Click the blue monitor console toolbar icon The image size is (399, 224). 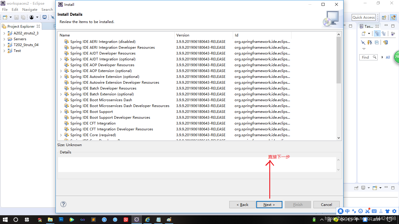coord(45,17)
